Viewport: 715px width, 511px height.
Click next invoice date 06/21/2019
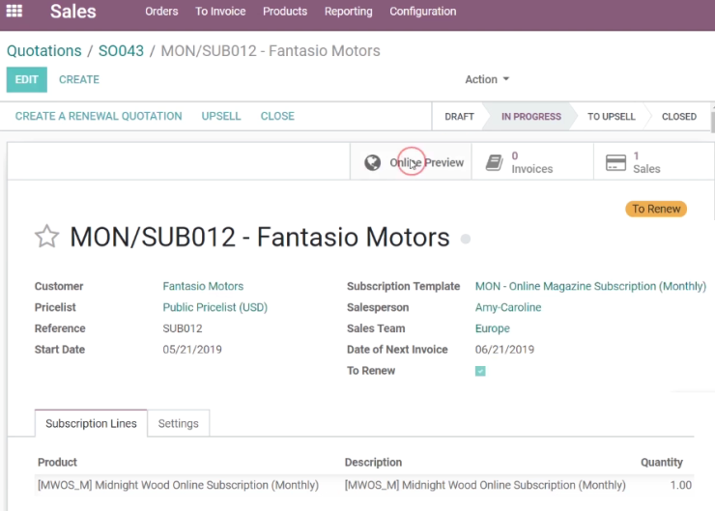tap(504, 349)
